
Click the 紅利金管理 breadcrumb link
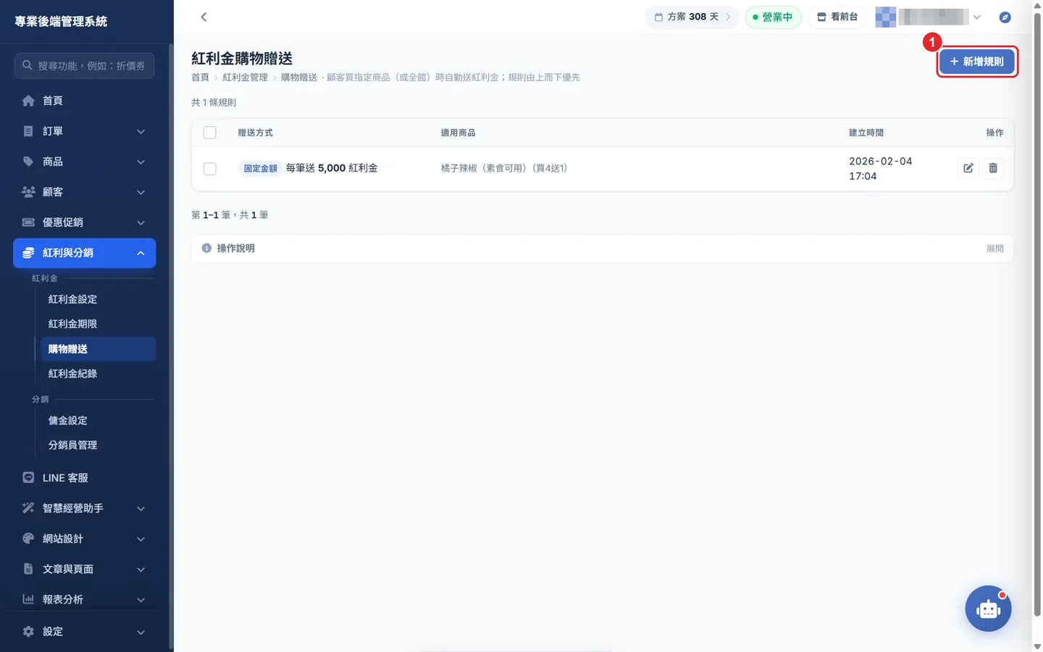(245, 78)
